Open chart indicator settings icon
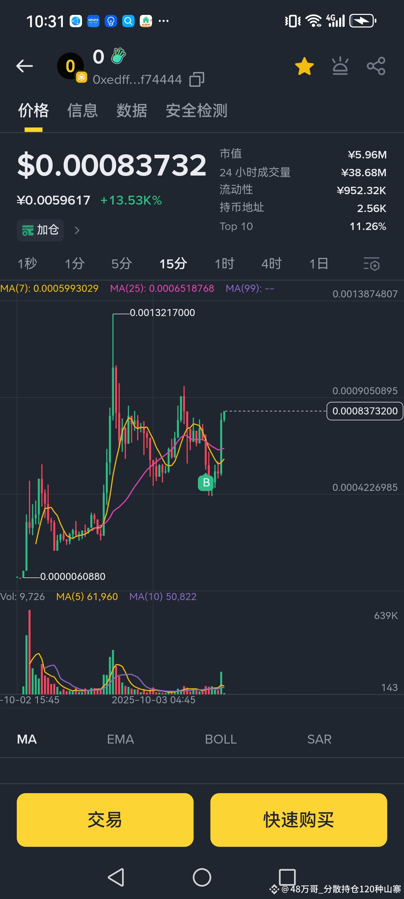This screenshot has height=899, width=404. [x=371, y=264]
